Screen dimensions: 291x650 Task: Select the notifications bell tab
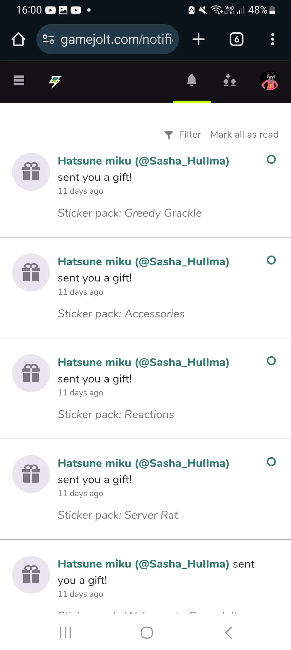192,80
